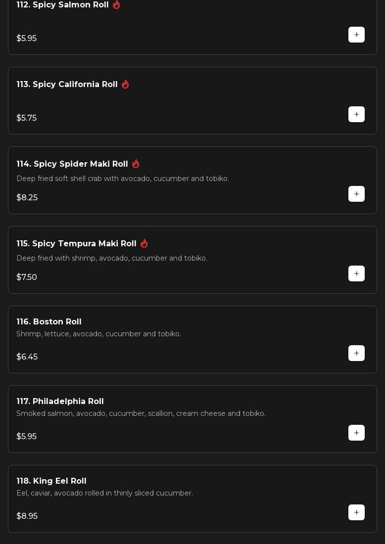Open 114. Spicy Spider Maki Roll details
Viewport: 385px width, 544px height.
(x=72, y=164)
